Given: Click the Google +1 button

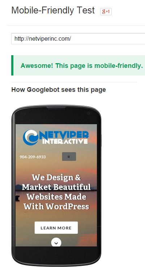Looking at the screenshot, I should [x=106, y=12].
